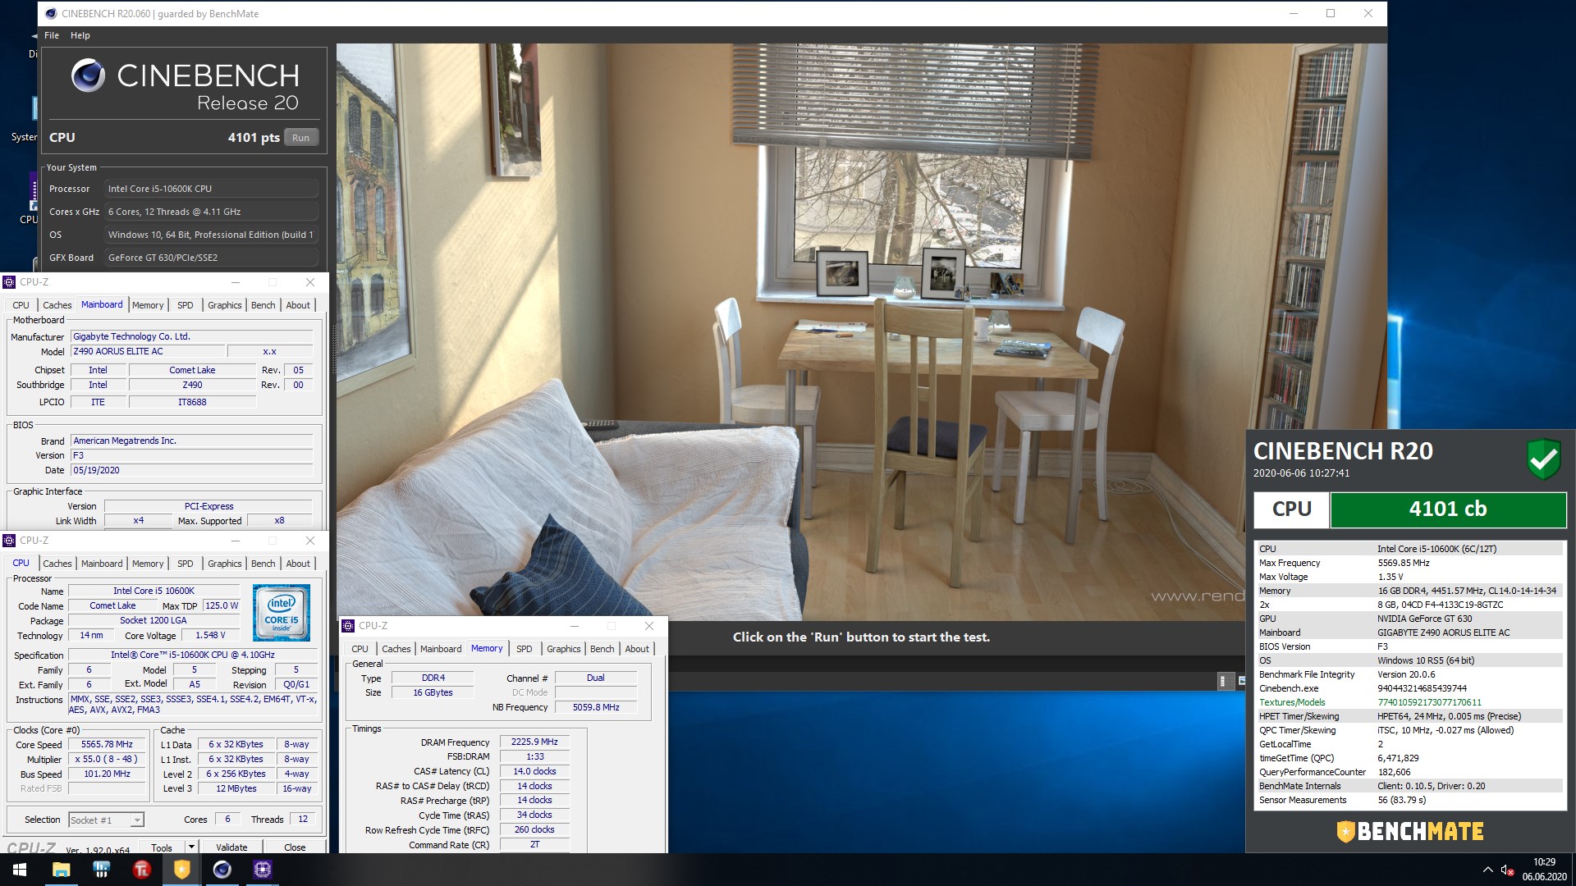This screenshot has height=886, width=1576.
Task: Open the Tools dropdown arrow in CPU-Z
Action: [x=191, y=847]
